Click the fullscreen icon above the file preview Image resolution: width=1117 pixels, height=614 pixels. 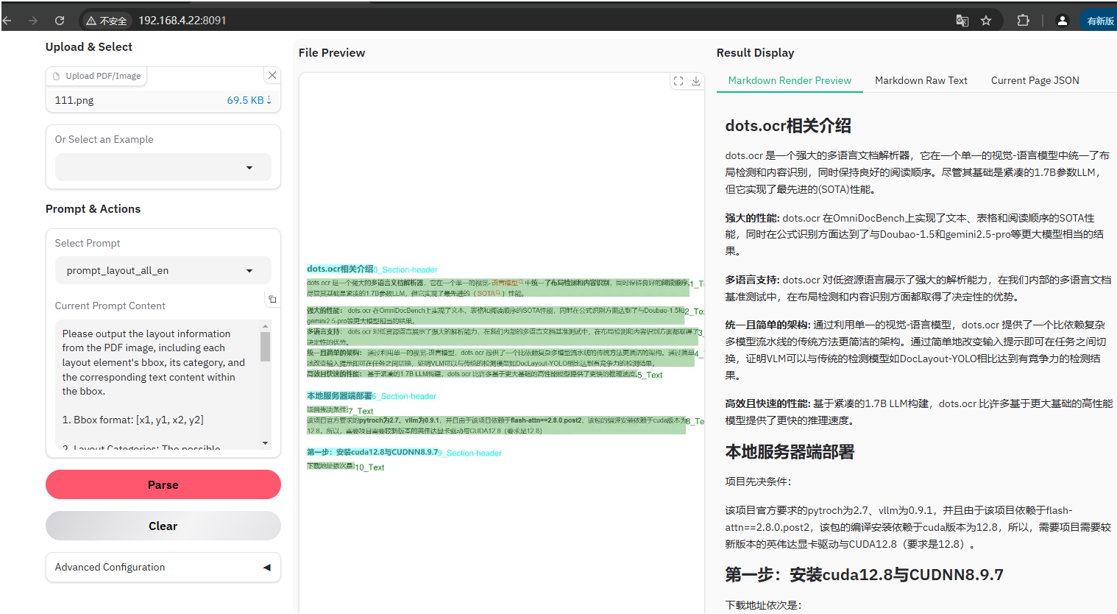678,81
